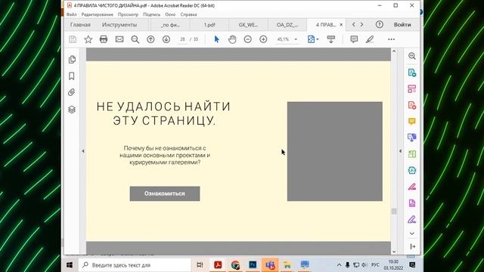Switch to GK_WE document tab
The image size is (484, 272).
click(248, 25)
